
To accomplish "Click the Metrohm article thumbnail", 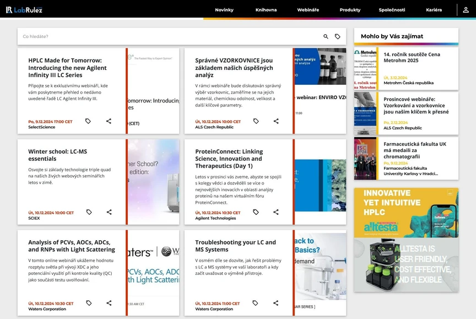I will (x=365, y=69).
